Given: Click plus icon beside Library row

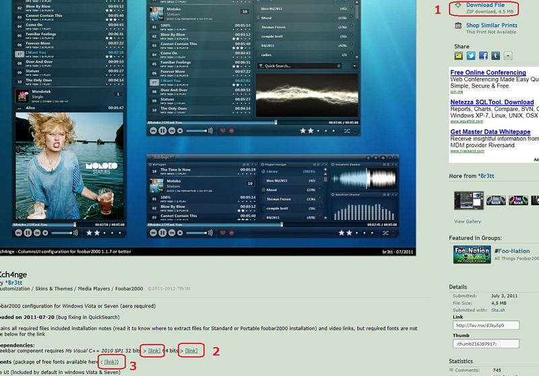Looking at the screenshot, I should (x=325, y=170).
